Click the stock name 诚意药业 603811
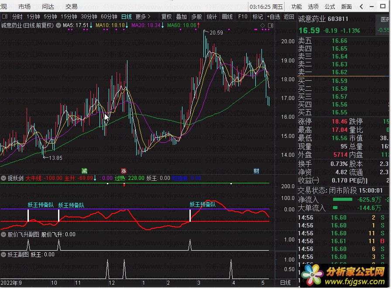This screenshot has width=392, height=289. pos(323,19)
